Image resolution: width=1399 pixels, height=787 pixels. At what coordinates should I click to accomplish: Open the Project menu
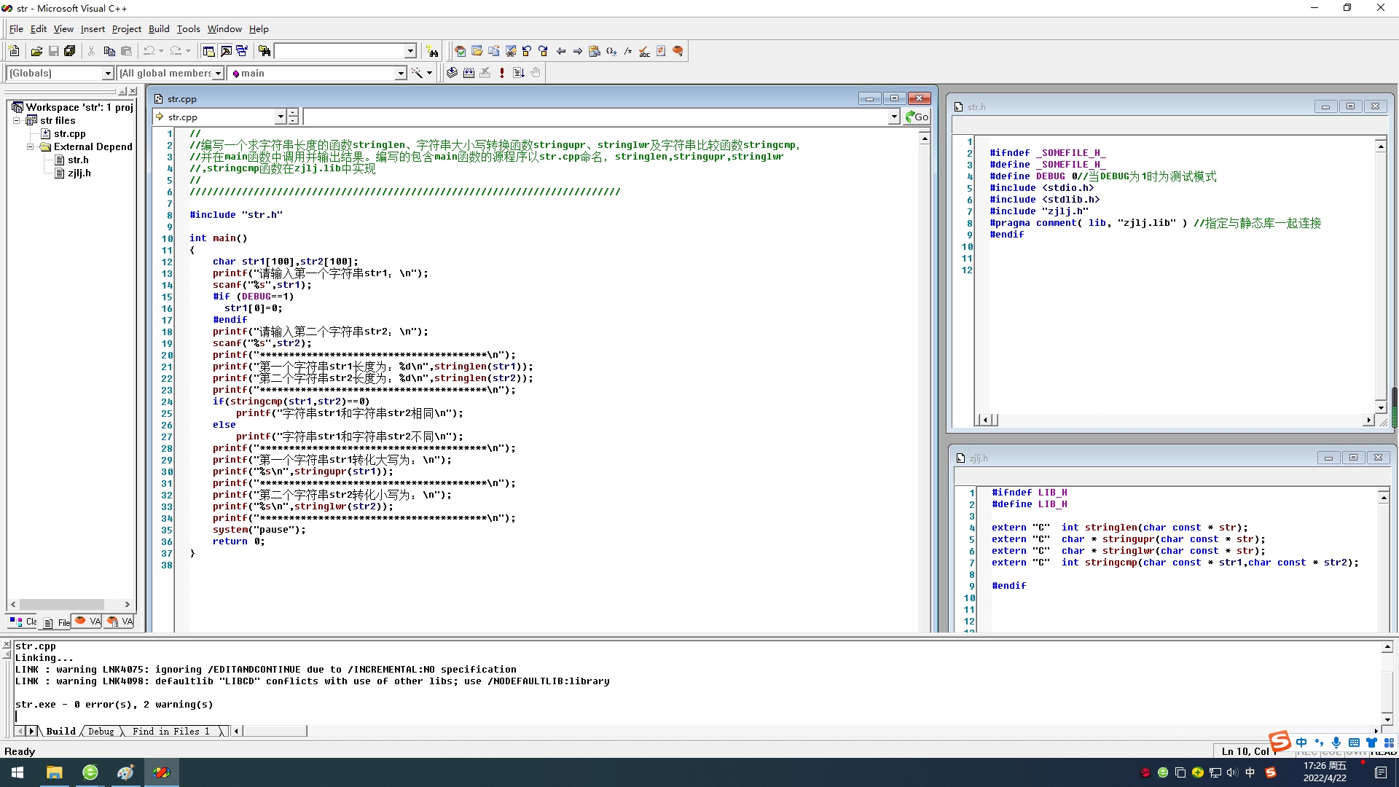(x=126, y=29)
